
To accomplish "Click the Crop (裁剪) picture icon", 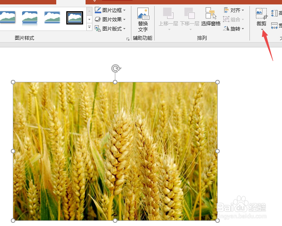I will [x=262, y=14].
